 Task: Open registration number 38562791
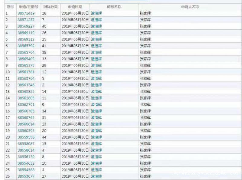pyautogui.click(x=26, y=104)
